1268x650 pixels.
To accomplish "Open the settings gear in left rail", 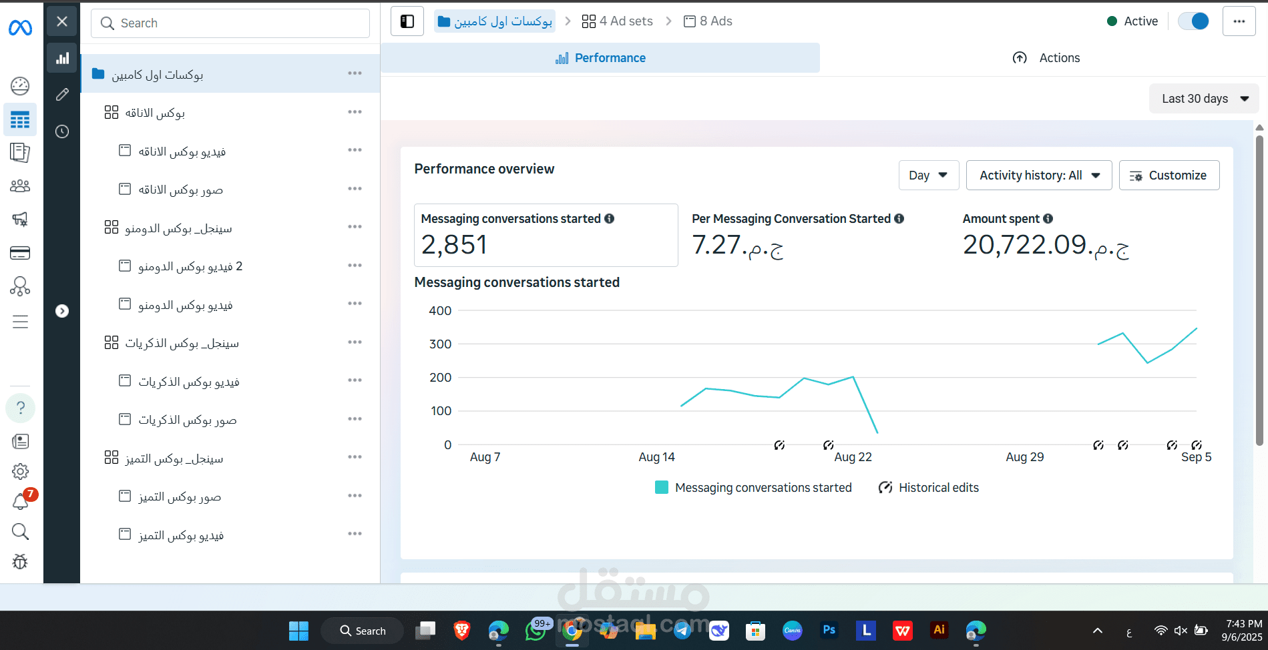I will 20,471.
